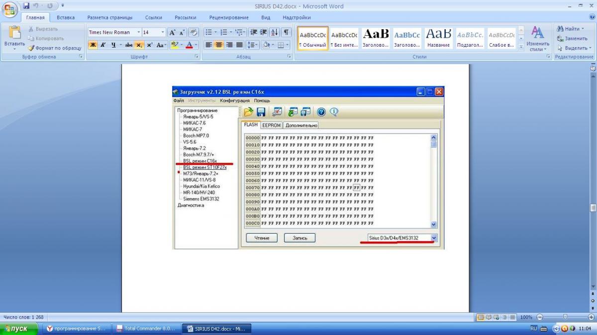Screen dimensions: 597x335
Task: Align text to the left
Action: click(x=208, y=45)
